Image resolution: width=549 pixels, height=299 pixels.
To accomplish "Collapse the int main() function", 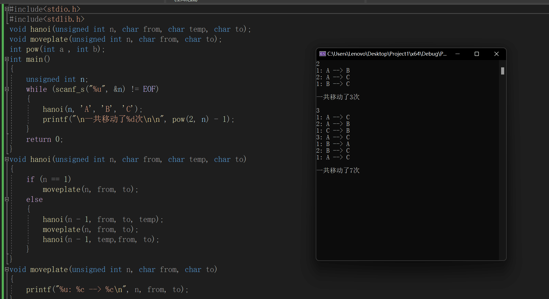I will tap(7, 59).
